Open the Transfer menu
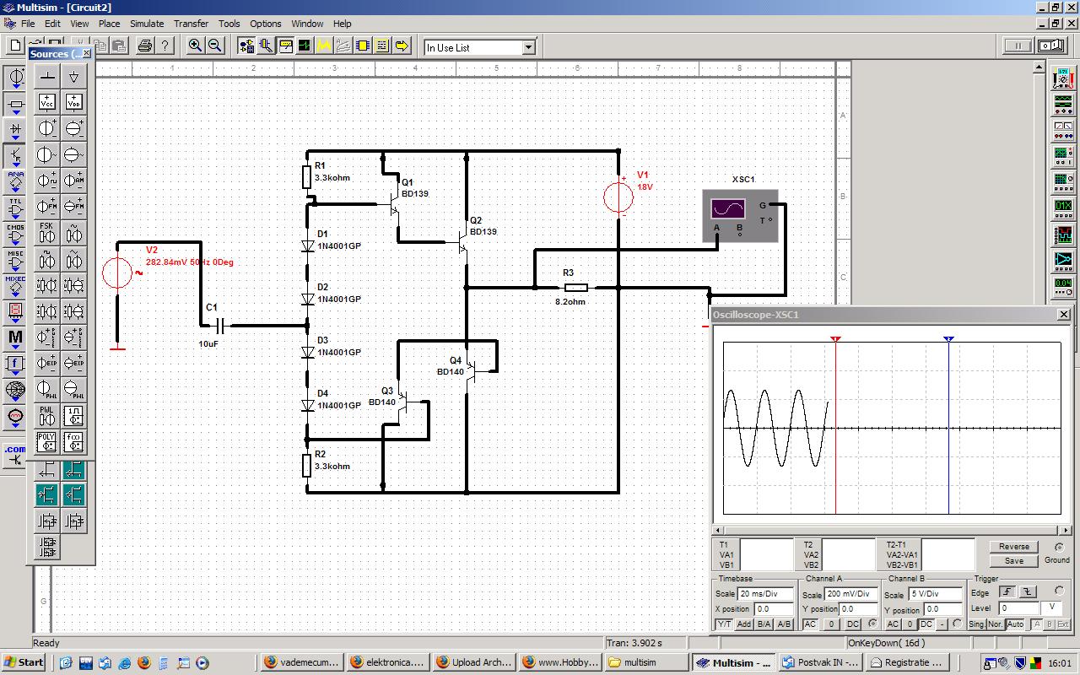The image size is (1080, 675). (x=192, y=24)
